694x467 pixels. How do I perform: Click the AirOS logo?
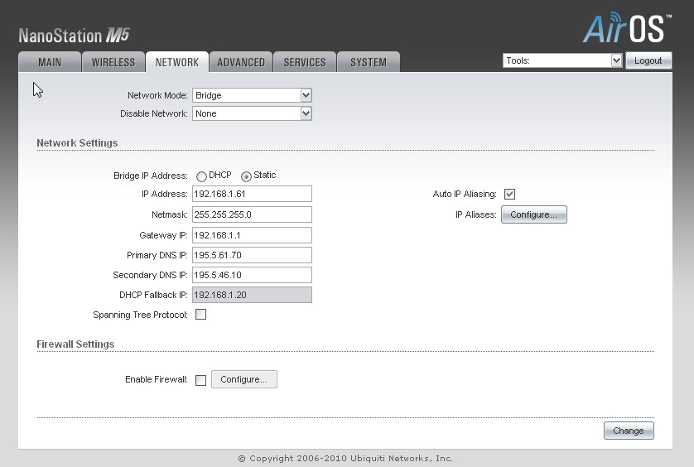click(x=625, y=27)
